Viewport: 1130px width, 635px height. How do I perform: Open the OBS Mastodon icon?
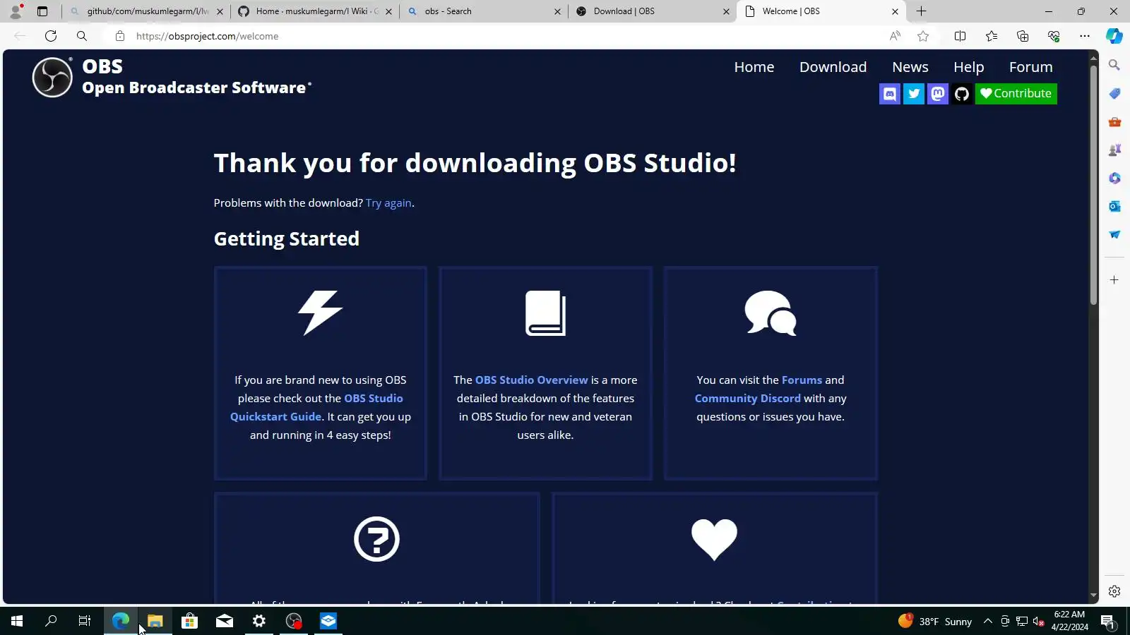938,94
